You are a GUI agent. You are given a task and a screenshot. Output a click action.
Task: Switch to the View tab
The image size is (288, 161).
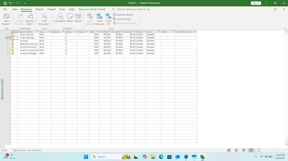[x=62, y=9]
